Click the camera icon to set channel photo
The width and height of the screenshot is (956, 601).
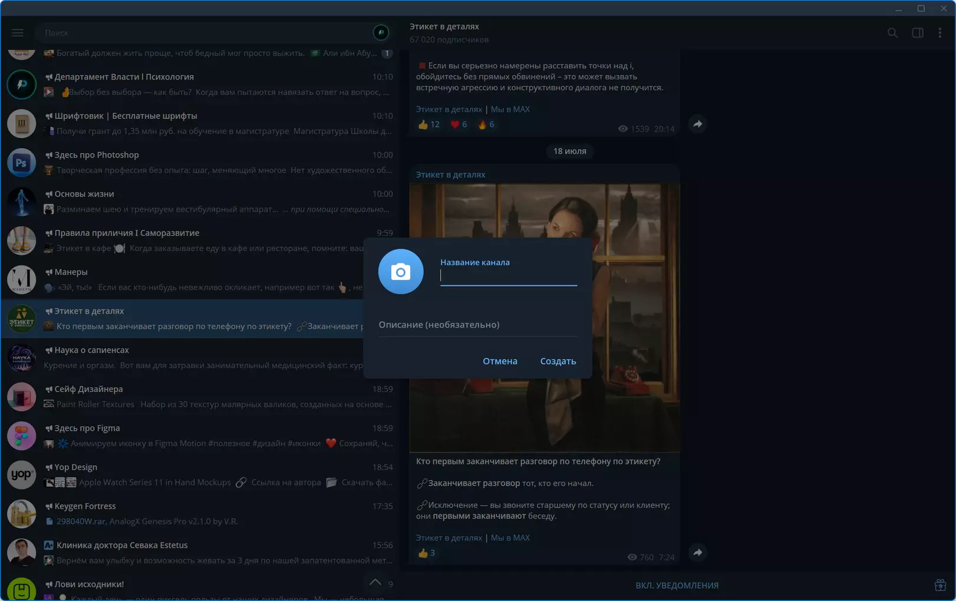(x=401, y=272)
